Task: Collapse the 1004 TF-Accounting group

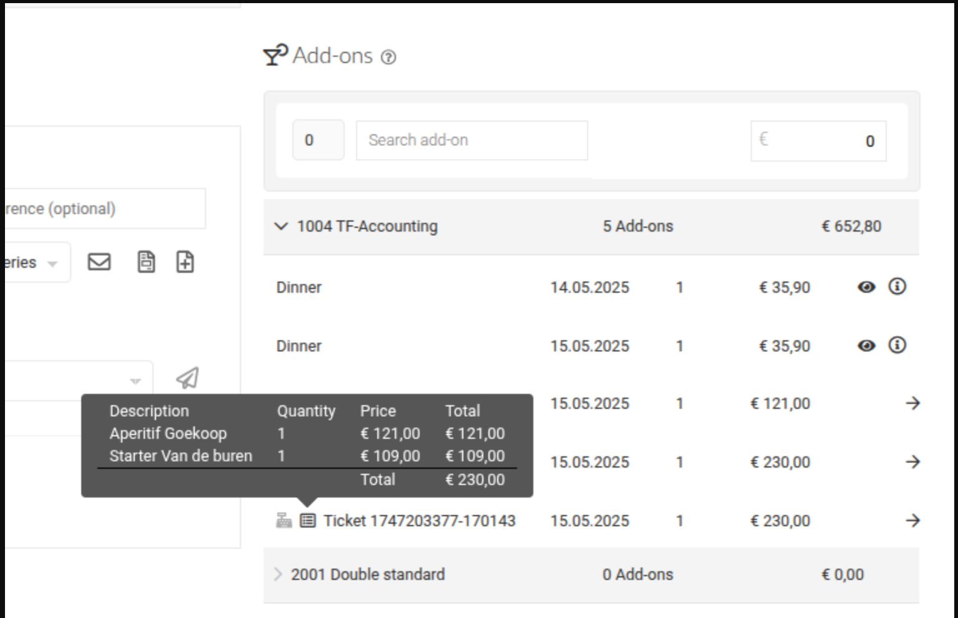Action: pos(281,226)
